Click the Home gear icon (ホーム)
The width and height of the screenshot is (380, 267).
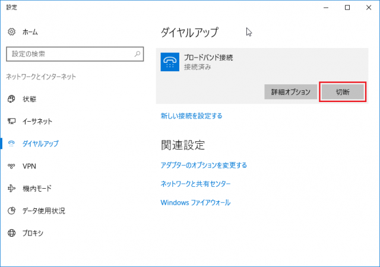[x=11, y=31]
